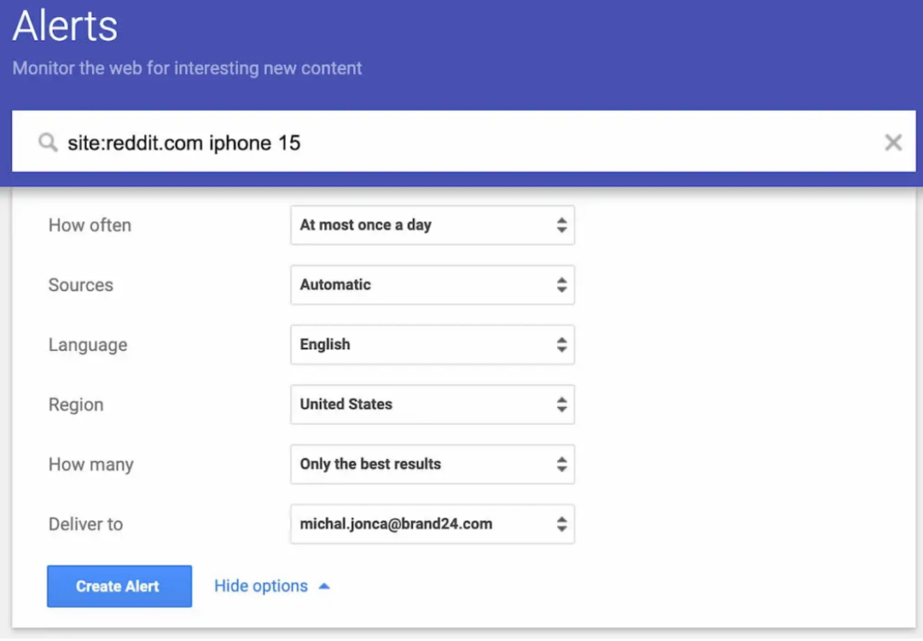Click the Create Alert button
Image resolution: width=923 pixels, height=641 pixels.
pos(120,586)
